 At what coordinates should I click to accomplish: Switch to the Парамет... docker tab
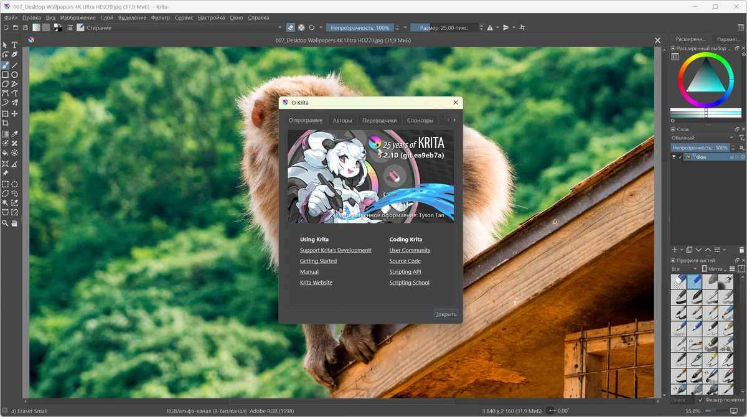click(x=729, y=39)
